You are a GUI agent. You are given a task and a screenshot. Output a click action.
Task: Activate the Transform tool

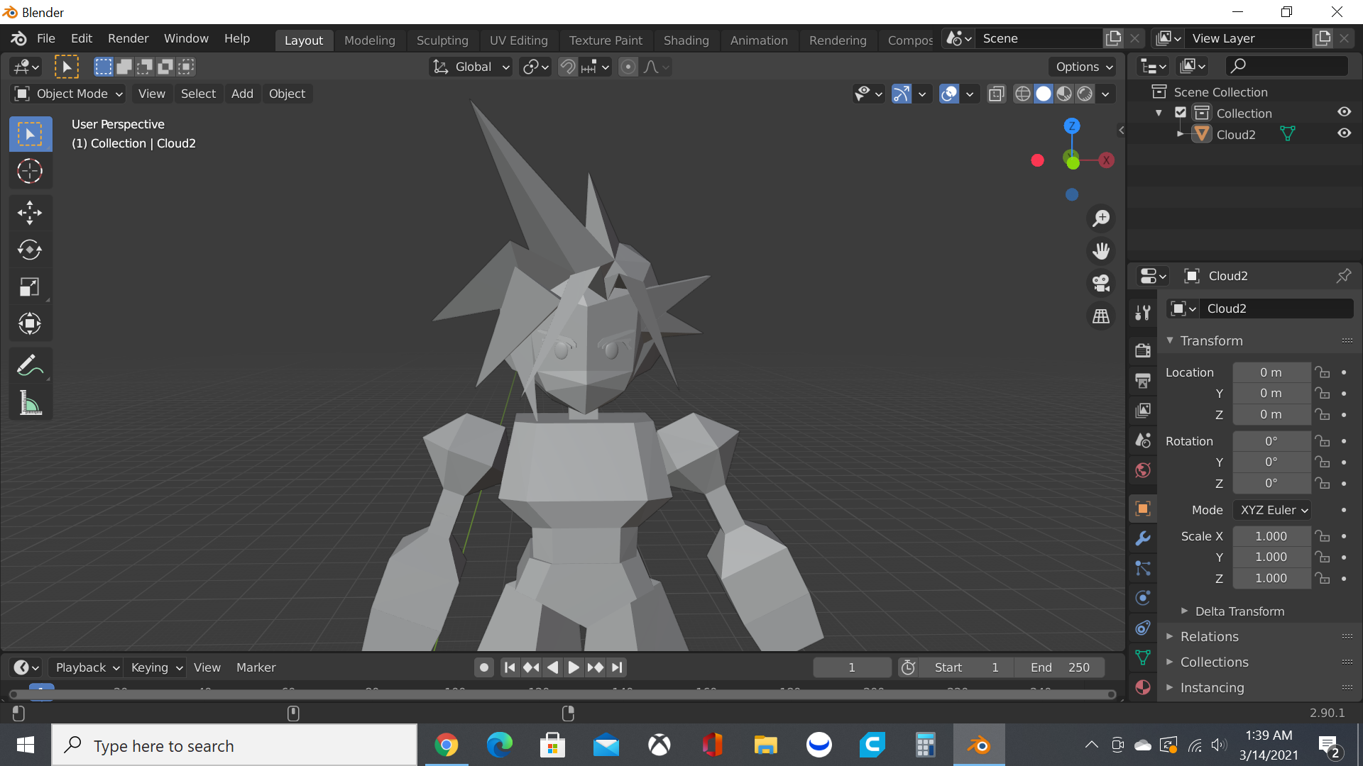[30, 323]
